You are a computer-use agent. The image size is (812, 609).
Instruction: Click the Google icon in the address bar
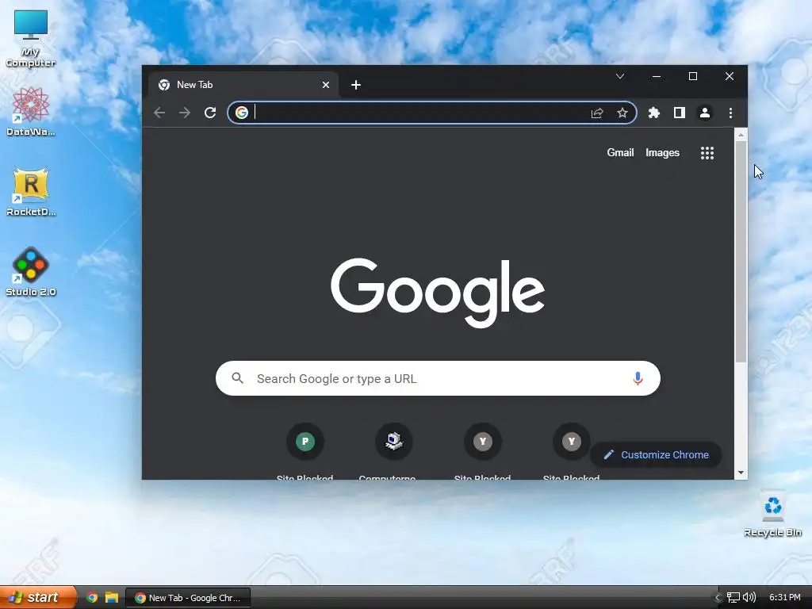[x=242, y=113]
